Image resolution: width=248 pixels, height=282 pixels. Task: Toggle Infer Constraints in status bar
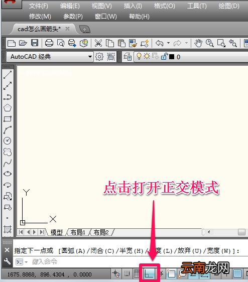116,274
